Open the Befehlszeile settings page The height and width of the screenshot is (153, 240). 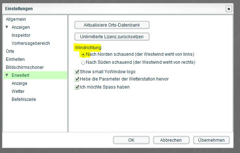(x=24, y=99)
